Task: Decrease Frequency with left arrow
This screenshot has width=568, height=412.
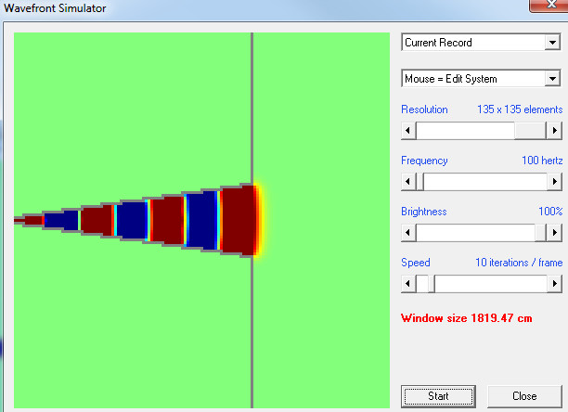Action: point(408,181)
